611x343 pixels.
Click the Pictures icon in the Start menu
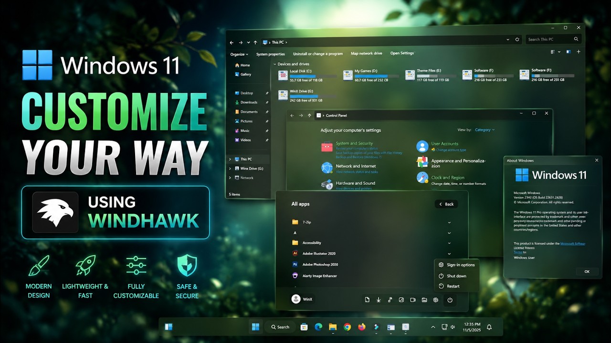point(401,300)
